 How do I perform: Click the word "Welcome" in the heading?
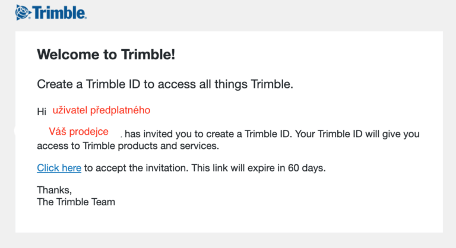pyautogui.click(x=64, y=55)
